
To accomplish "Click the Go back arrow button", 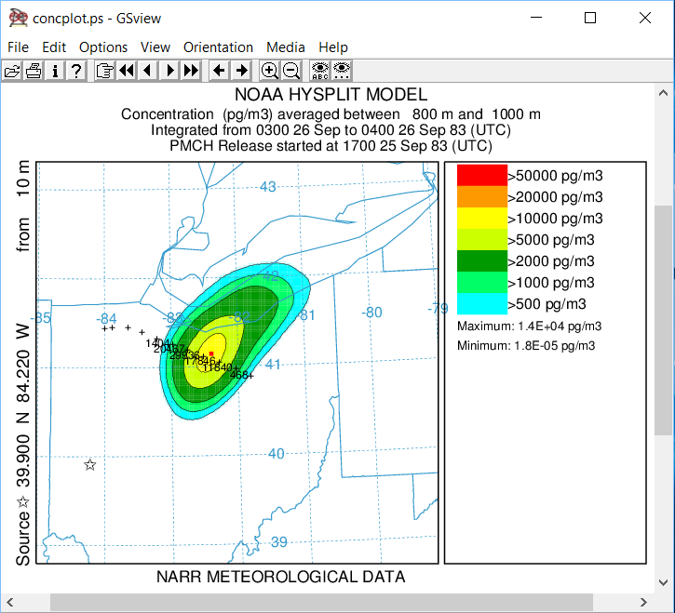I will [x=219, y=70].
